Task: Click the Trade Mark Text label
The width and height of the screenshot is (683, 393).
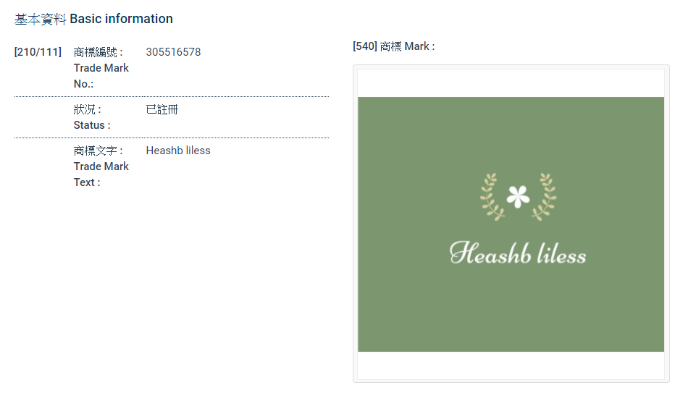Action: pos(101,174)
